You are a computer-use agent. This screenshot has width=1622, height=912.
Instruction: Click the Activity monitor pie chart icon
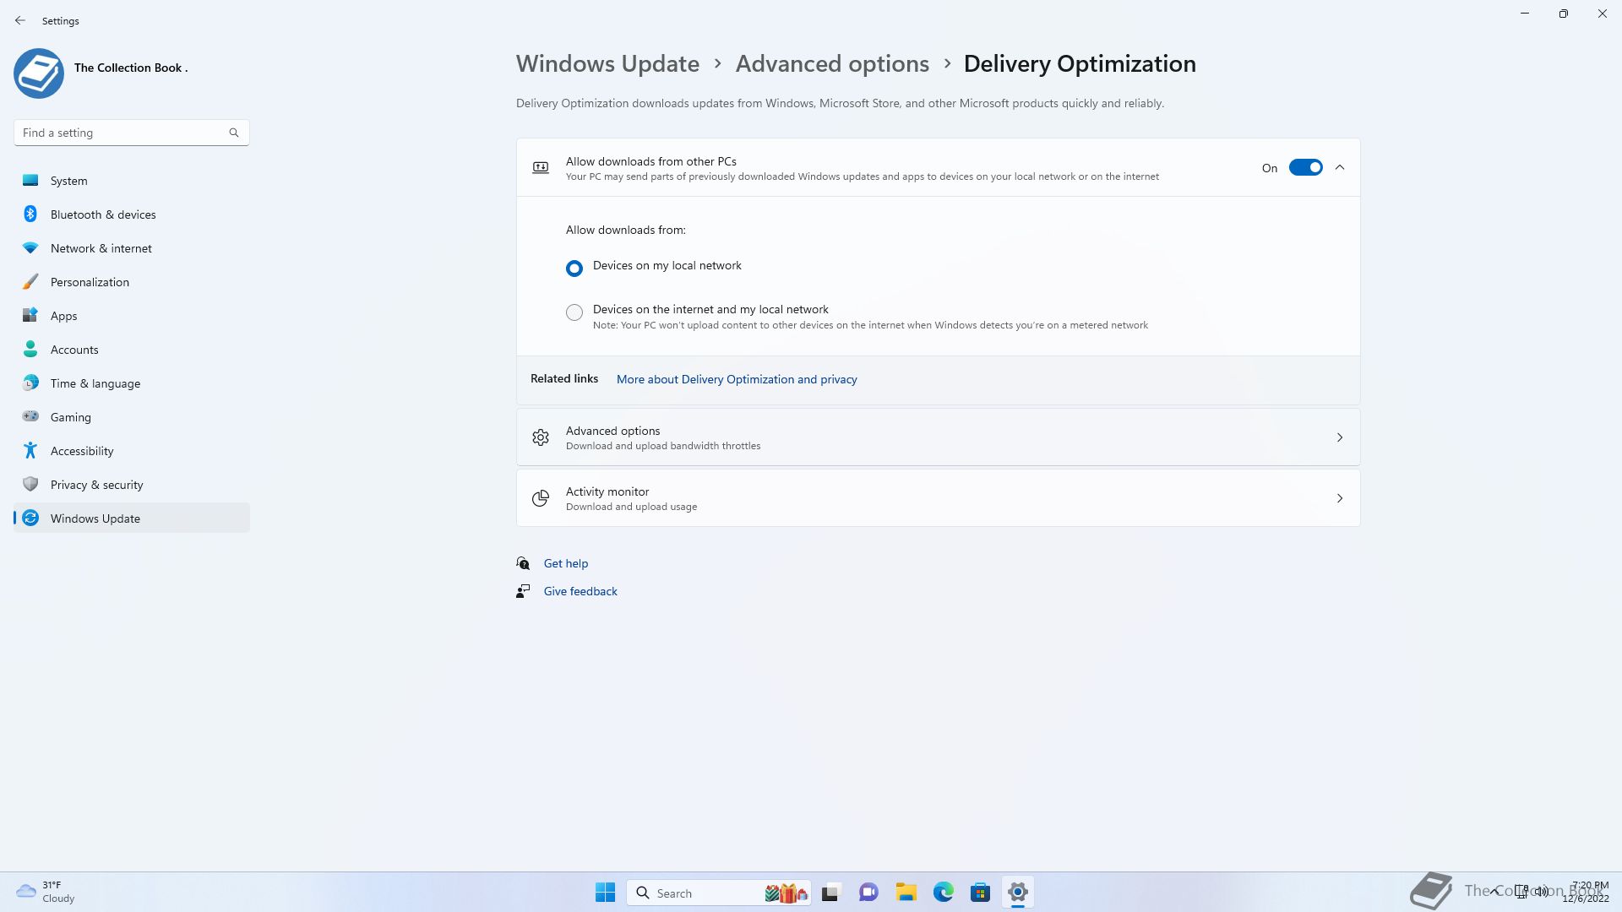click(x=541, y=498)
